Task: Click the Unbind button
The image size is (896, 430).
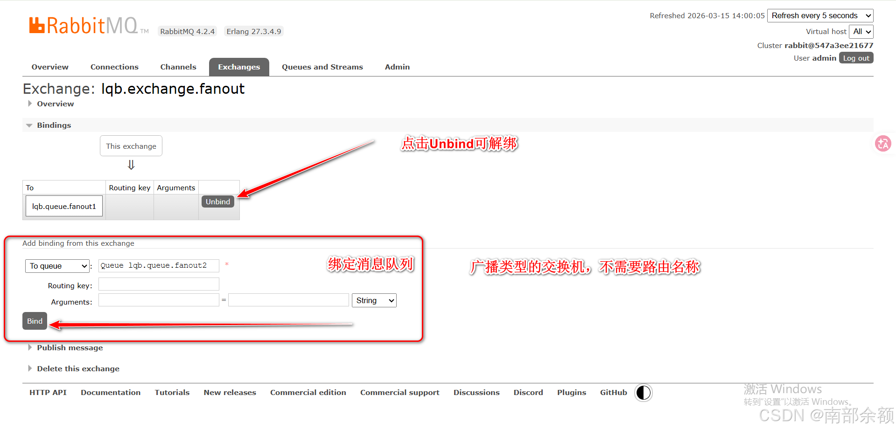Action: point(218,201)
